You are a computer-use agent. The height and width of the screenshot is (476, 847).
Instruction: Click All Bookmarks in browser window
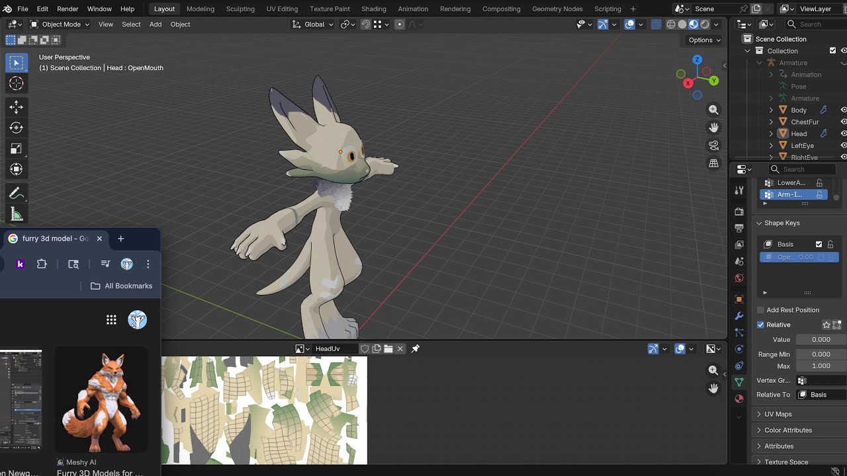[121, 286]
